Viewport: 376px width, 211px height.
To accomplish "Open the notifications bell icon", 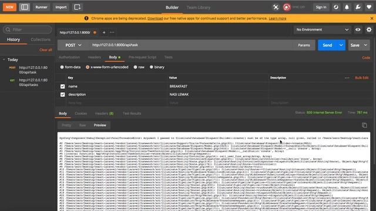I will [x=347, y=7].
